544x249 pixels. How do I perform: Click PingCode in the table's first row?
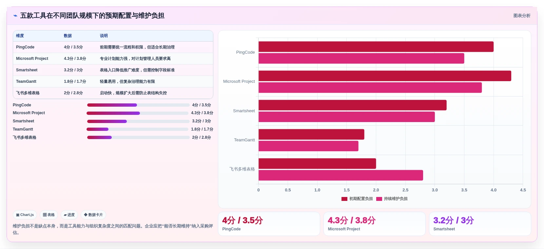pyautogui.click(x=25, y=47)
